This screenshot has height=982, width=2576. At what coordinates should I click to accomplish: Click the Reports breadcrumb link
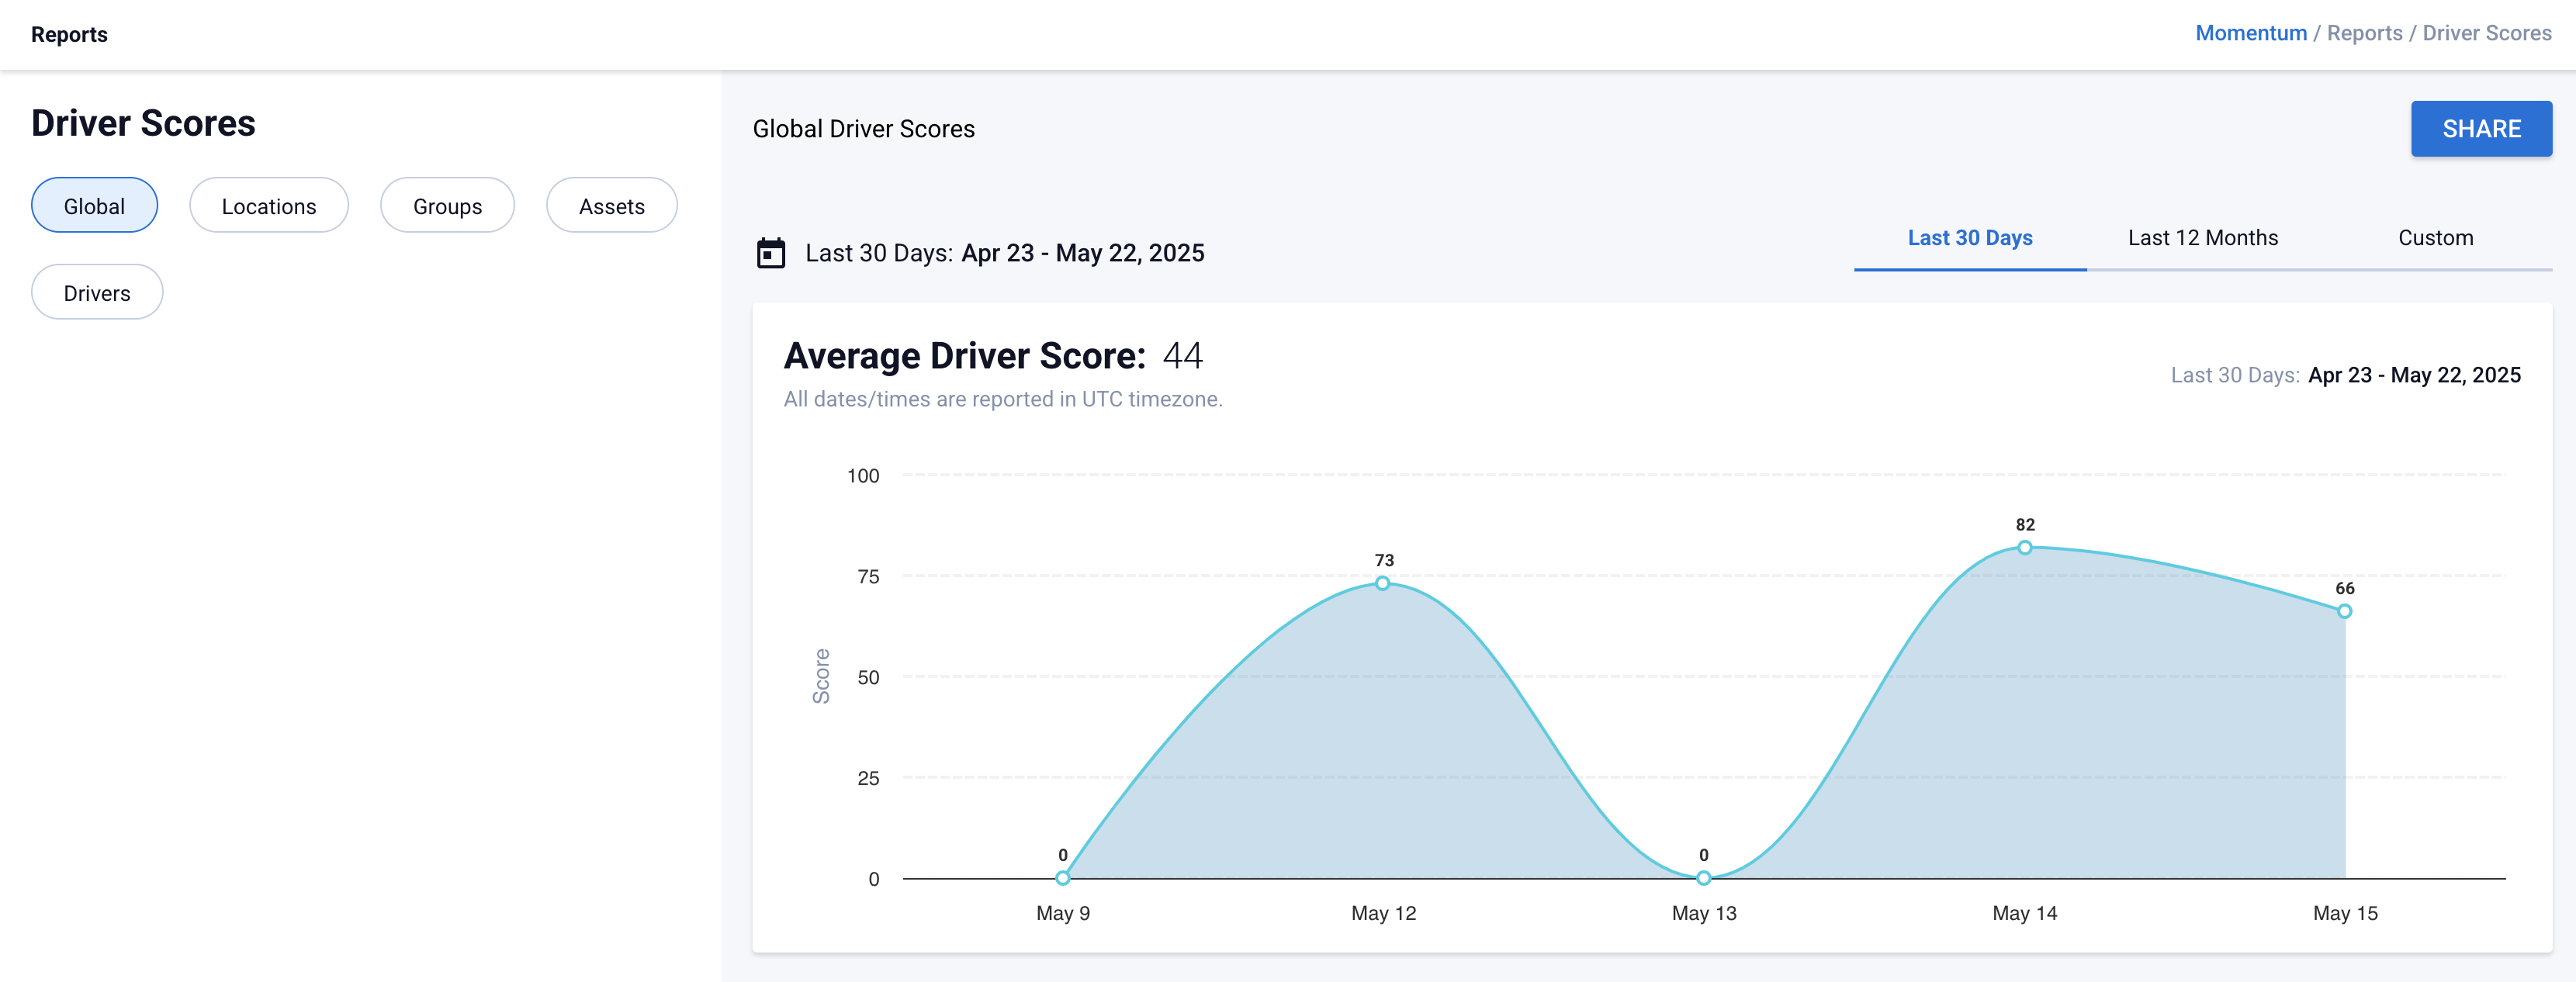(x=2364, y=33)
